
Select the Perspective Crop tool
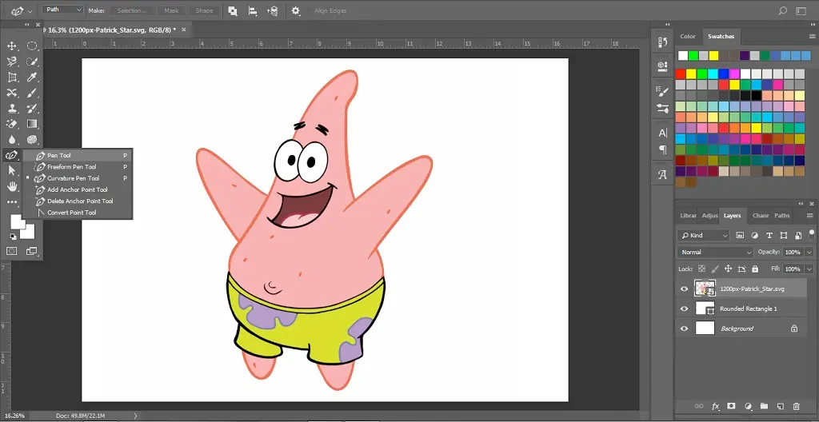pyautogui.click(x=11, y=78)
